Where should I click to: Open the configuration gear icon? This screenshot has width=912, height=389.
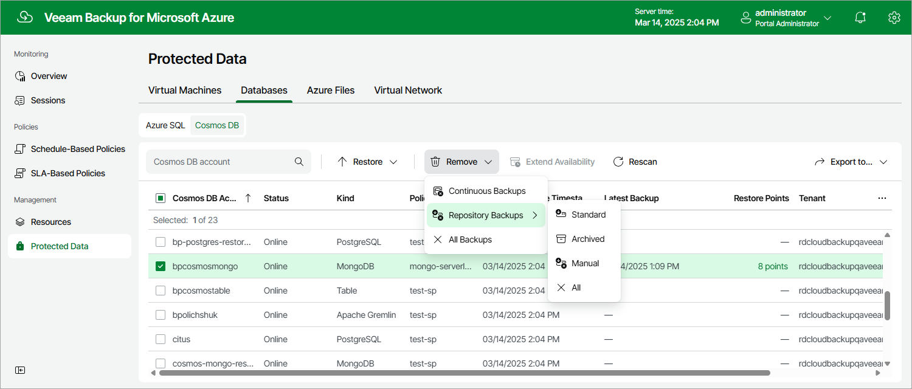[x=894, y=18]
